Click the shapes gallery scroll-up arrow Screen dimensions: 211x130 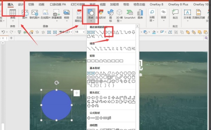(x=137, y=26)
